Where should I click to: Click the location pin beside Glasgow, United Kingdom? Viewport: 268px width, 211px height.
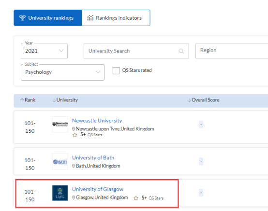[74, 197]
